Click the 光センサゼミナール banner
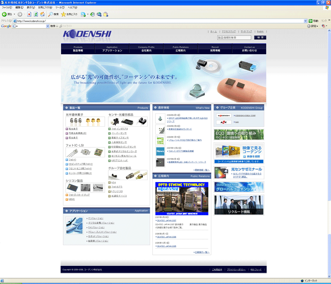 point(239,173)
